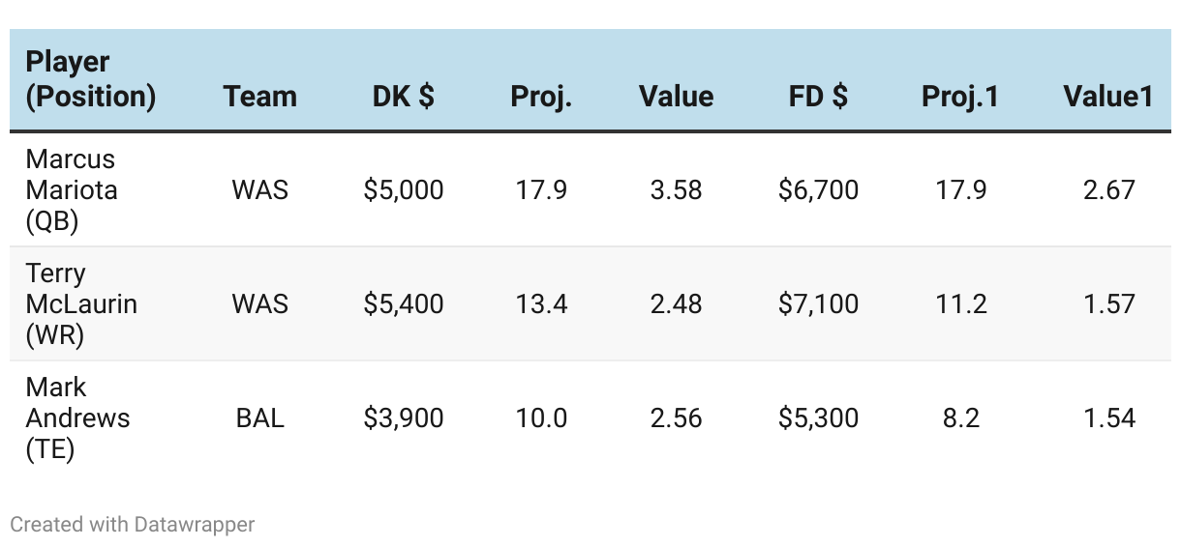Select the Proj. column header
This screenshot has height=547, width=1181.
tap(541, 97)
